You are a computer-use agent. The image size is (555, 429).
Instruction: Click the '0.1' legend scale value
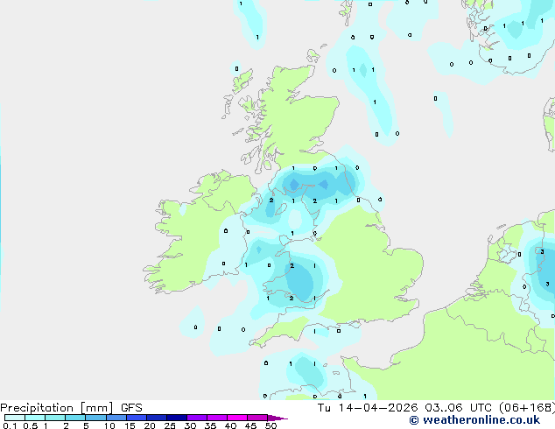pyautogui.click(x=10, y=425)
